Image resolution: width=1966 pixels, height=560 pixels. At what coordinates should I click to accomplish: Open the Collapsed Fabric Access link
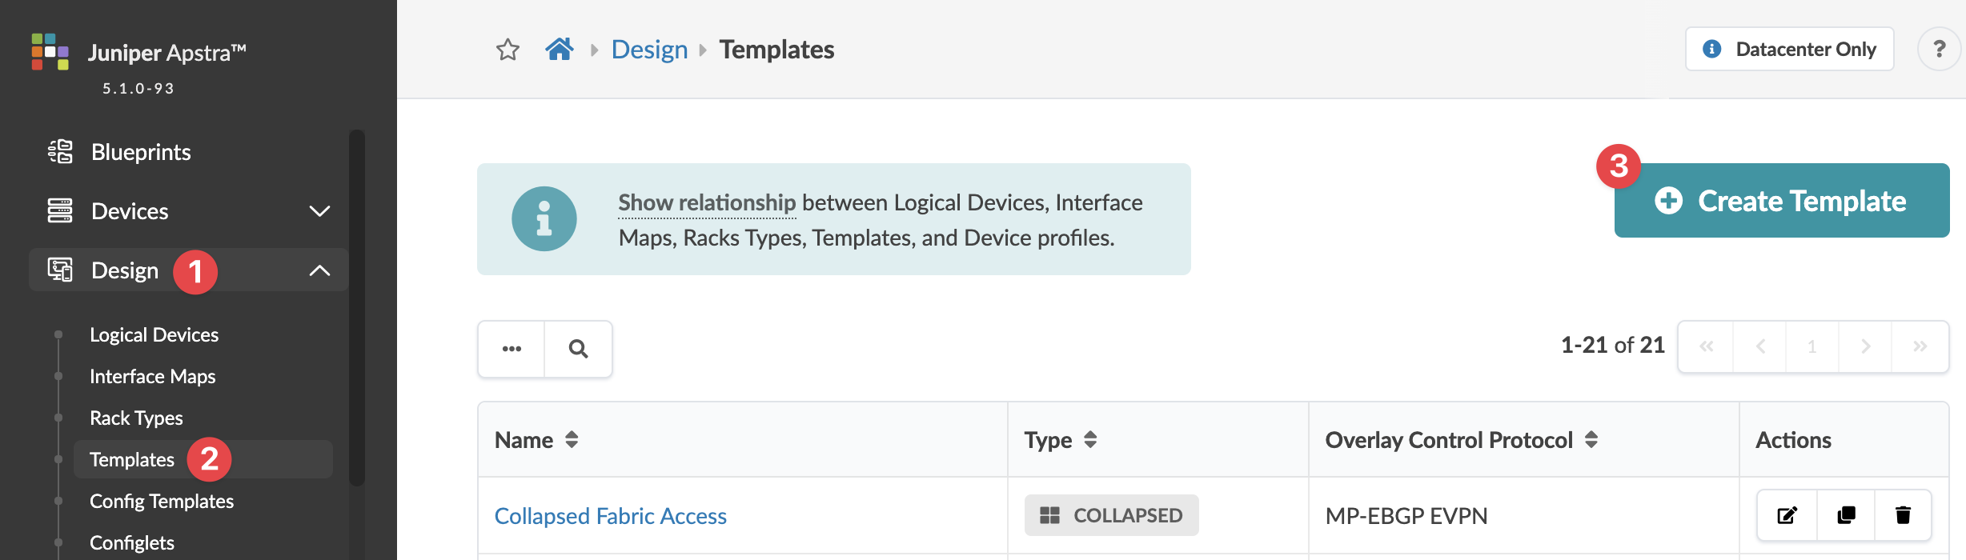(610, 516)
